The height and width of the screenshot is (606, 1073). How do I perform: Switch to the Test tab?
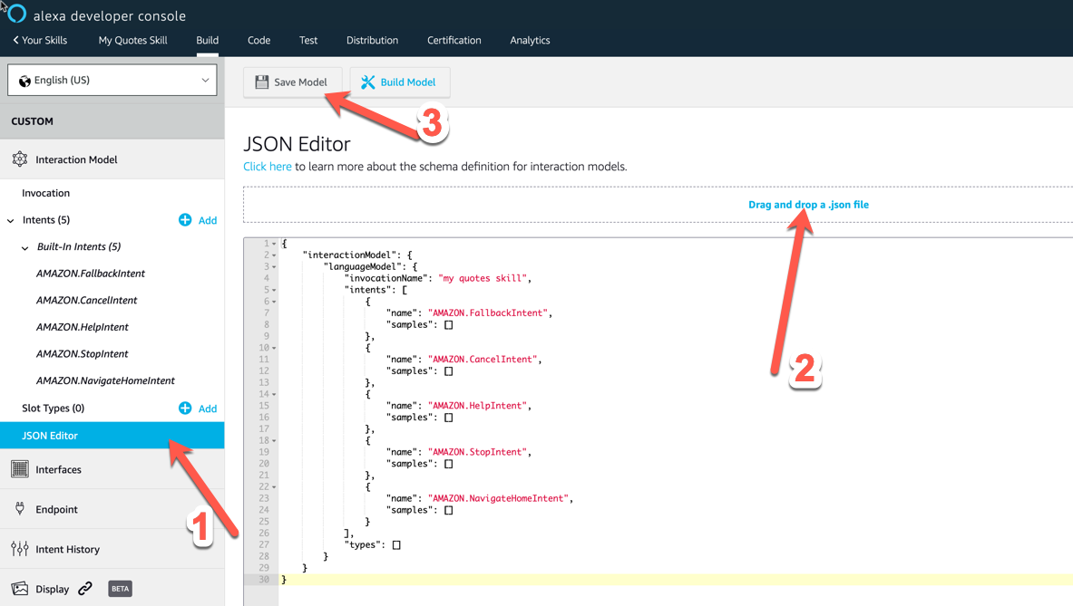coord(308,40)
